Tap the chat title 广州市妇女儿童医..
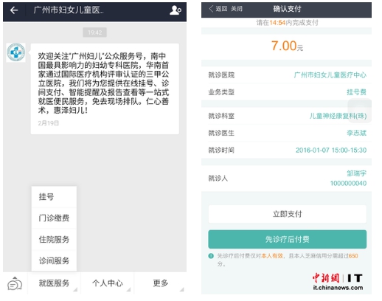382x301 pixels. click(69, 10)
